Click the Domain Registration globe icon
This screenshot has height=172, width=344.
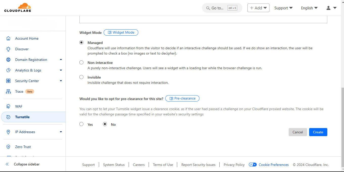(8, 60)
